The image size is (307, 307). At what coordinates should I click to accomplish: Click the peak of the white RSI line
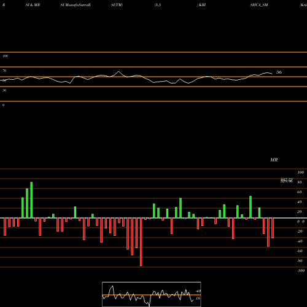pyautogui.click(x=119, y=72)
